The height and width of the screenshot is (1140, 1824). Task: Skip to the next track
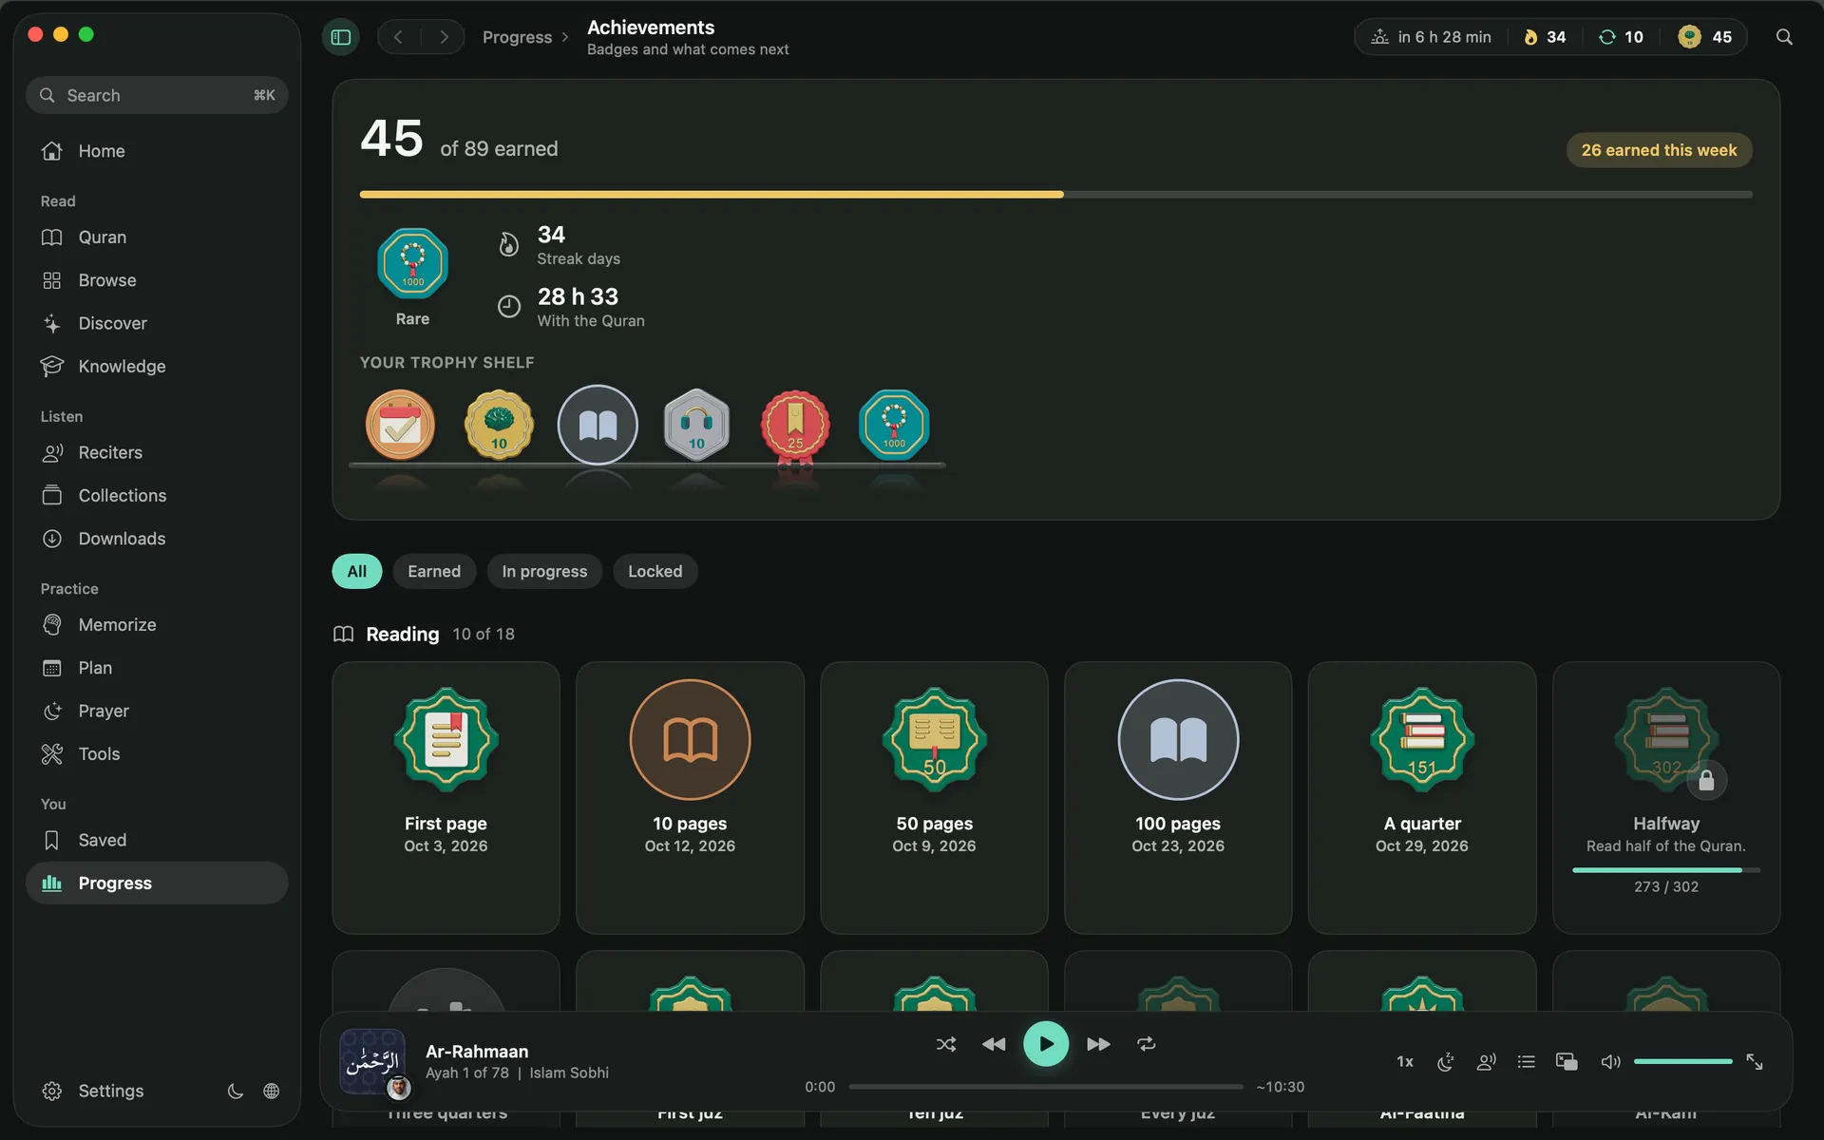[x=1098, y=1044]
